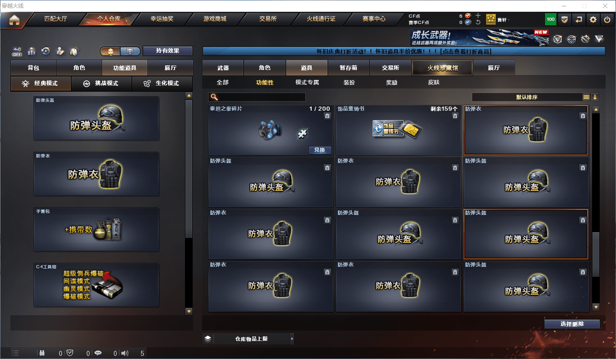Click the 兑换 button on 泰坦之拳碎片

[320, 150]
